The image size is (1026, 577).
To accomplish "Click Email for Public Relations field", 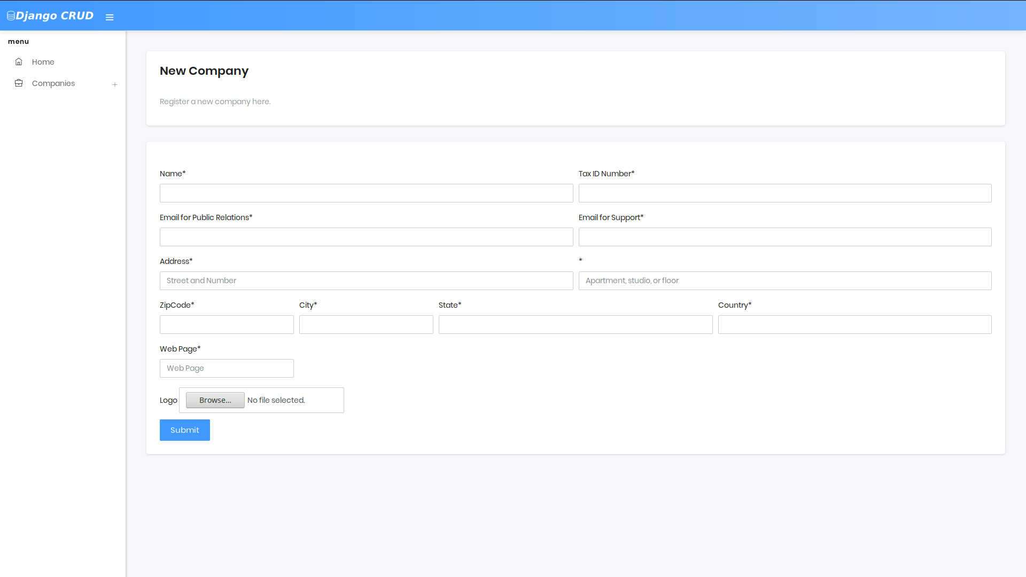I will point(366,237).
